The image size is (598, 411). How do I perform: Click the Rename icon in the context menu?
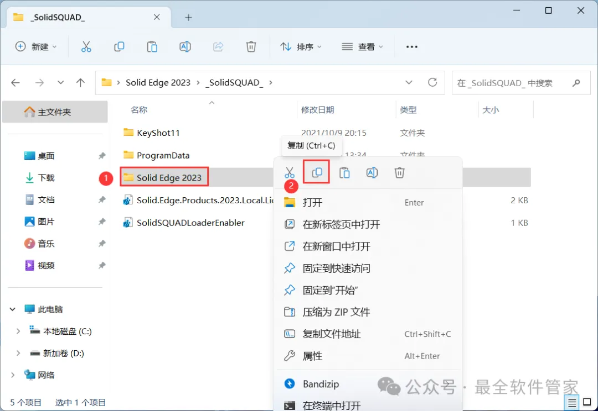tap(372, 173)
